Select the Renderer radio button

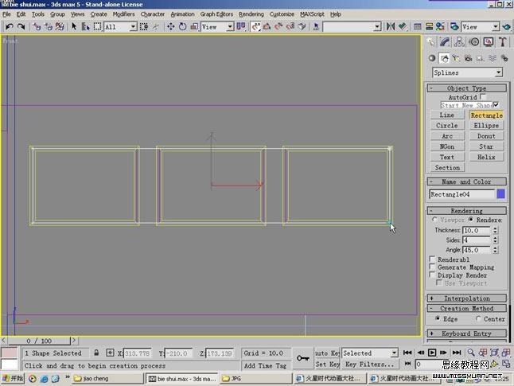point(471,220)
